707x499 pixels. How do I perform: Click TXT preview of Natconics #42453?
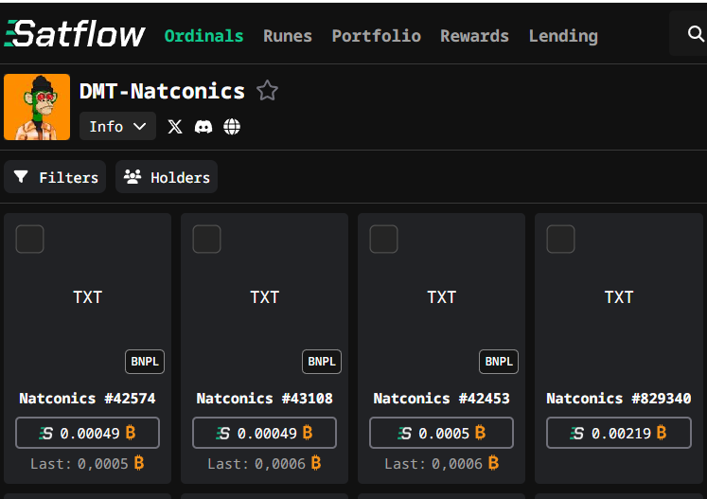(441, 297)
